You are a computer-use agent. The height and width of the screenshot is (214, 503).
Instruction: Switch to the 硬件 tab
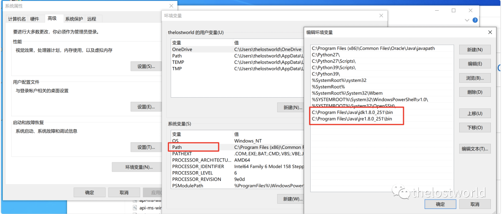click(34, 19)
